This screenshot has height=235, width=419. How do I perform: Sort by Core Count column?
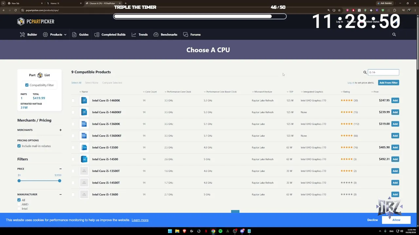pyautogui.click(x=150, y=92)
